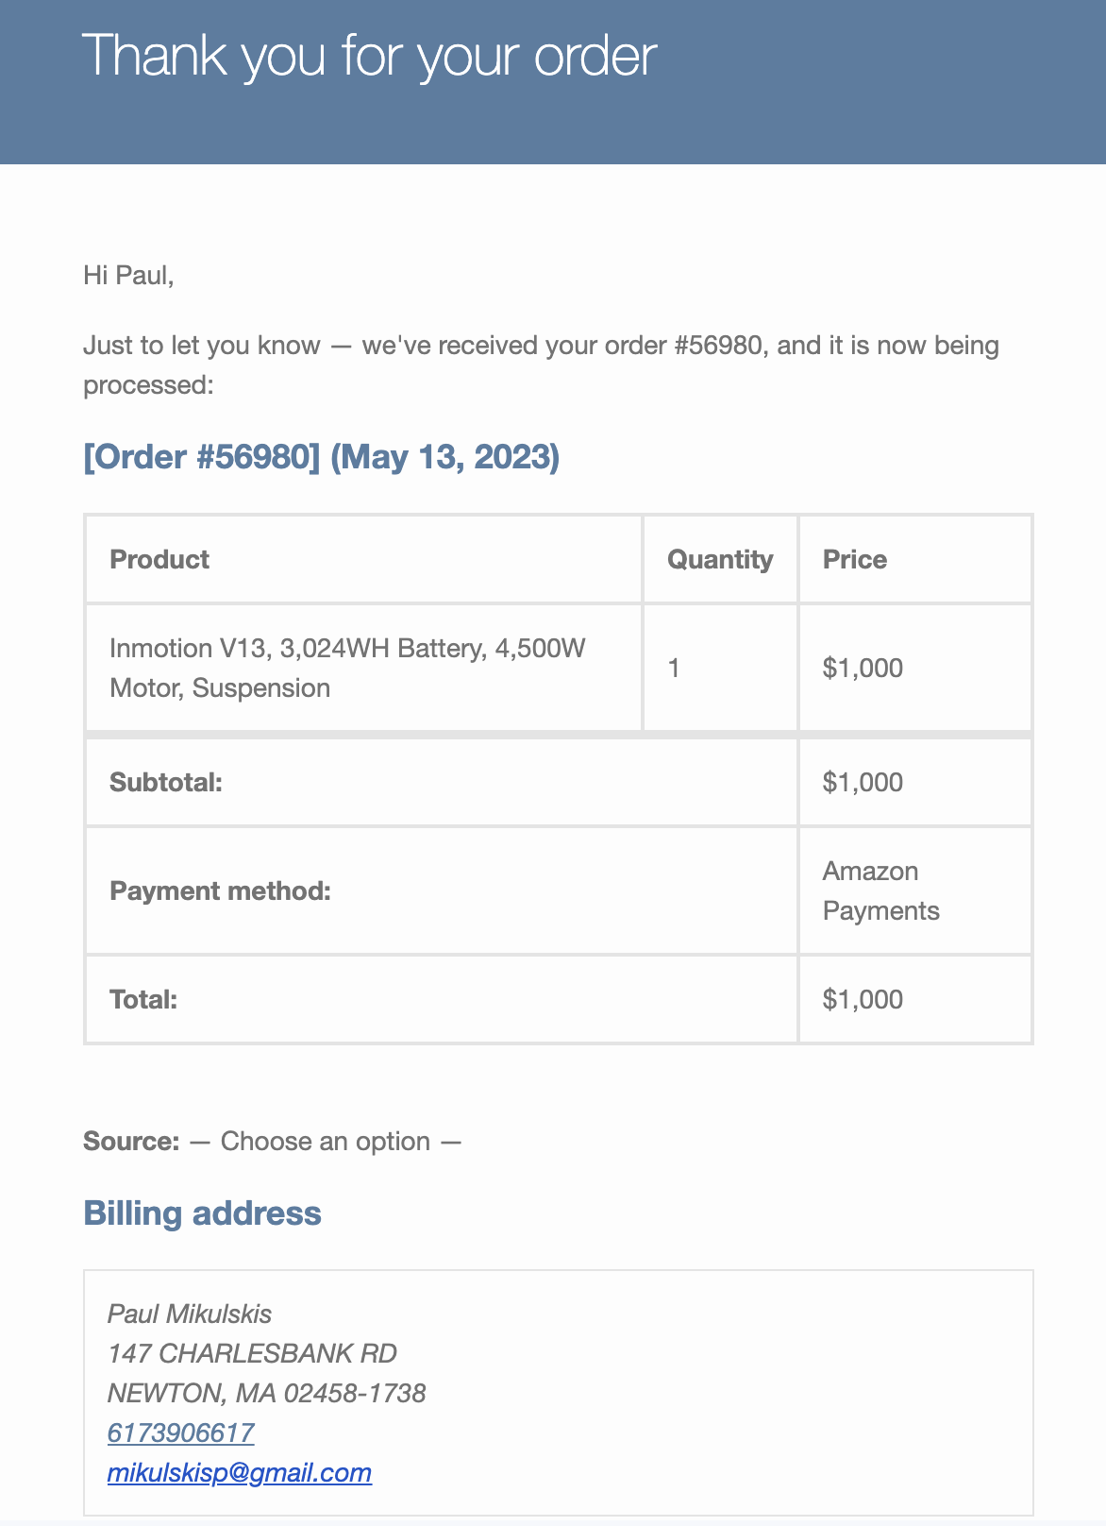Select the Product column header
This screenshot has height=1526, width=1106.
pyautogui.click(x=159, y=559)
